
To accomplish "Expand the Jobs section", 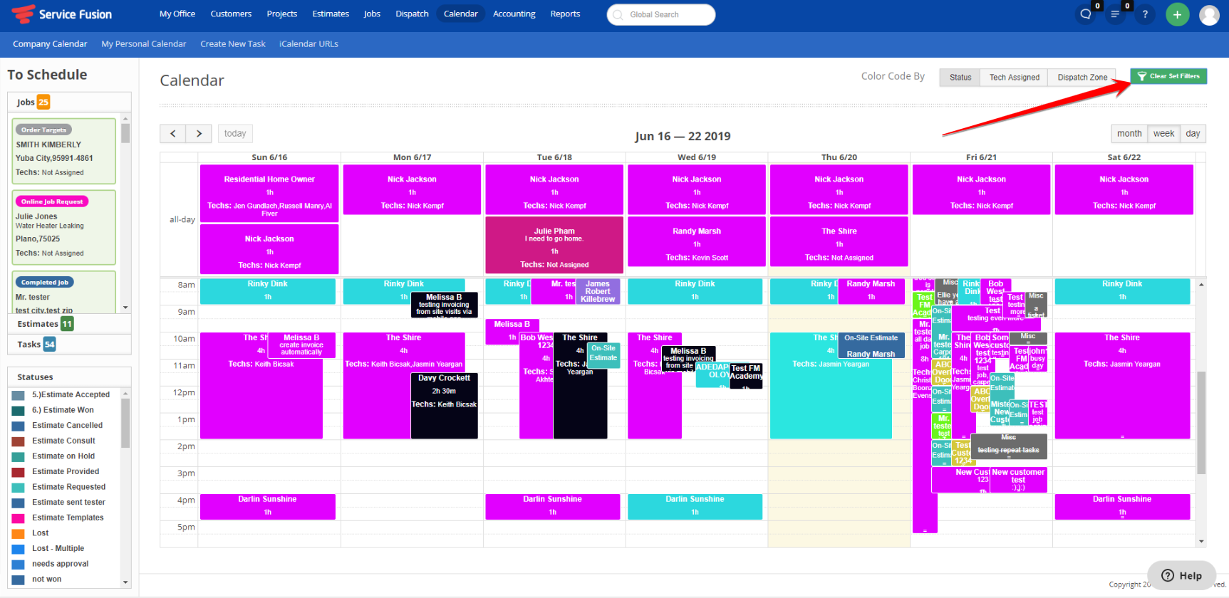I will tap(69, 102).
